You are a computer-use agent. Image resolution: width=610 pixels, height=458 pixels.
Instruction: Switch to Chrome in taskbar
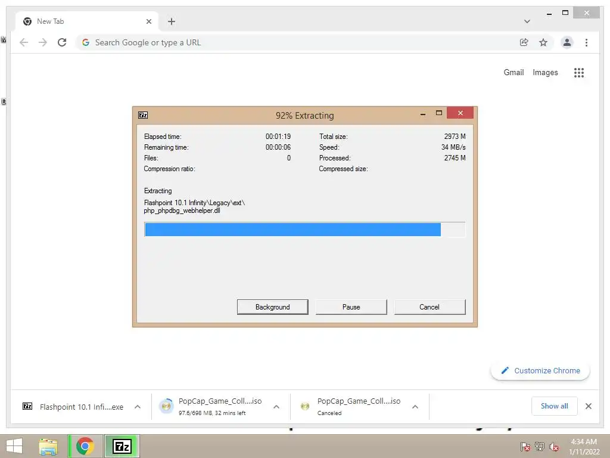[x=85, y=446]
